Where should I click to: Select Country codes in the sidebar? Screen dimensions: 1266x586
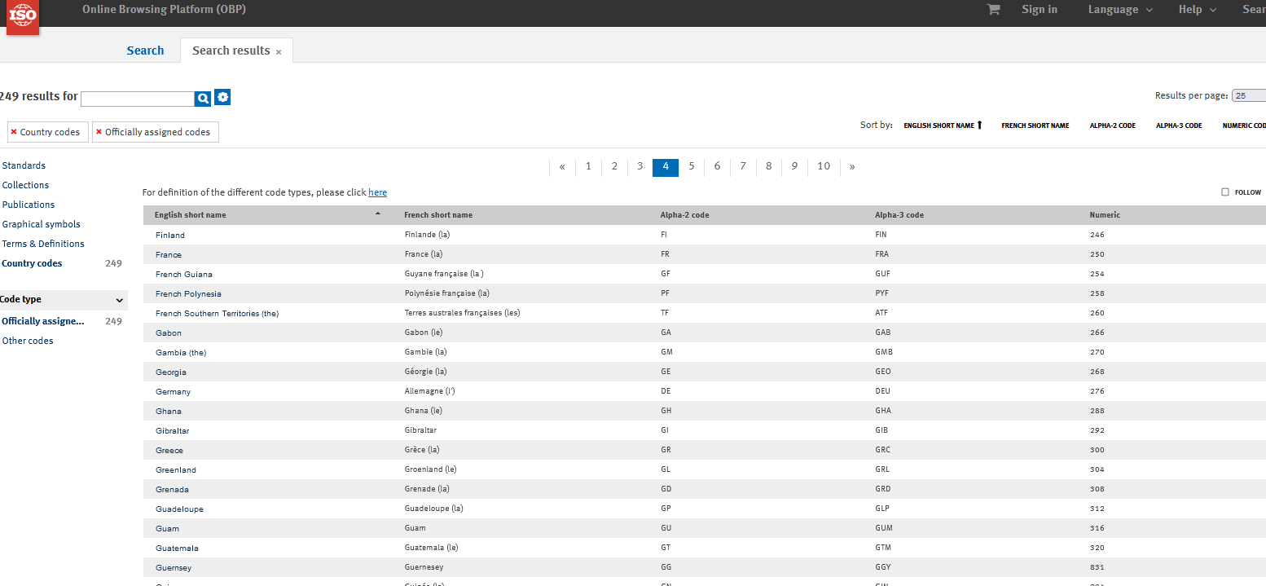pos(32,263)
